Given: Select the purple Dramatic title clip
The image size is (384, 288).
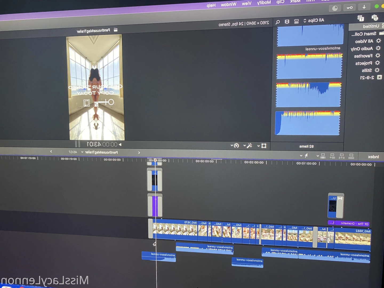Looking at the screenshot, I should 352,223.
